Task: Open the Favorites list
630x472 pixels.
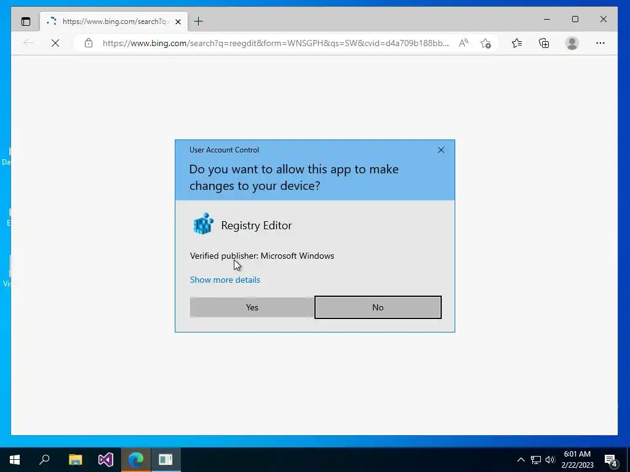Action: click(517, 43)
